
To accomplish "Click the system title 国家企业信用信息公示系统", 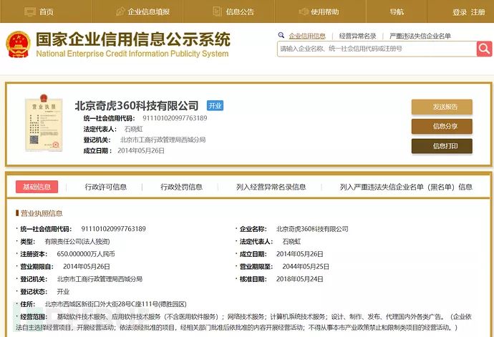I will [133, 39].
